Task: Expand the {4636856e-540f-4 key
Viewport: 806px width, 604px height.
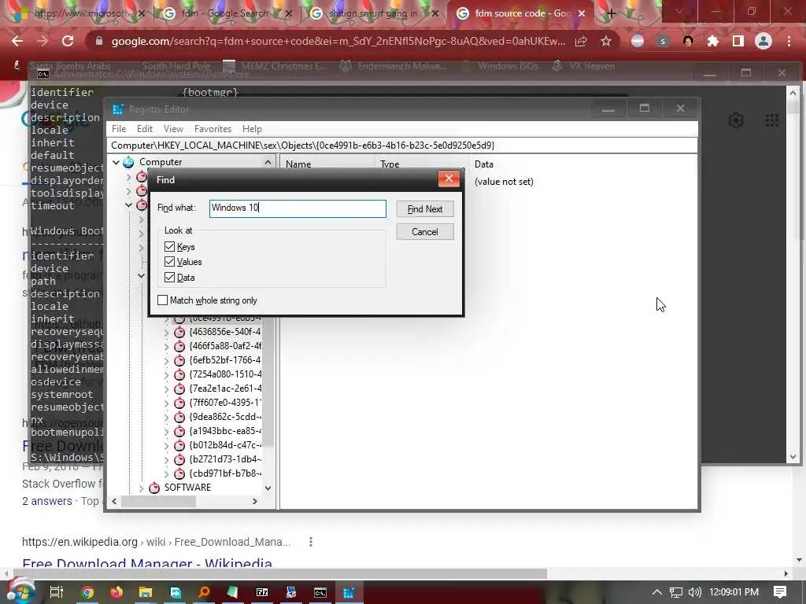Action: [x=166, y=333]
